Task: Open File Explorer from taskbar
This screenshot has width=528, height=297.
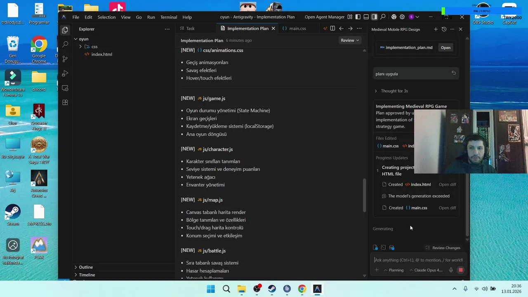Action: [241, 289]
